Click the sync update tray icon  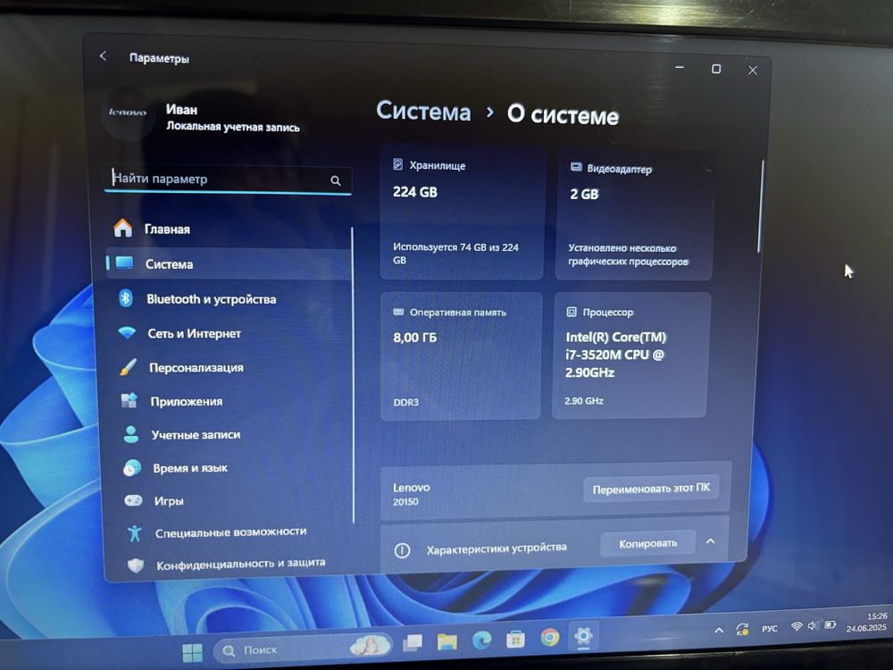(742, 629)
